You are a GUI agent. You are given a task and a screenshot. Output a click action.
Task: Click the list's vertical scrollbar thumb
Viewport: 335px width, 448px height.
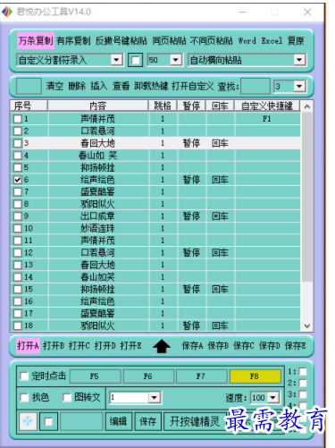(x=307, y=197)
